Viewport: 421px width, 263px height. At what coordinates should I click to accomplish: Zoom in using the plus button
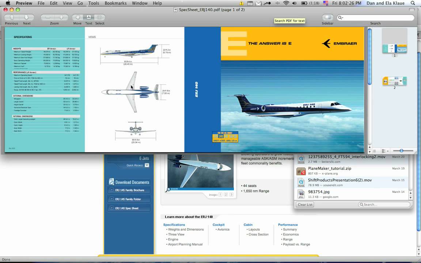tap(61, 17)
